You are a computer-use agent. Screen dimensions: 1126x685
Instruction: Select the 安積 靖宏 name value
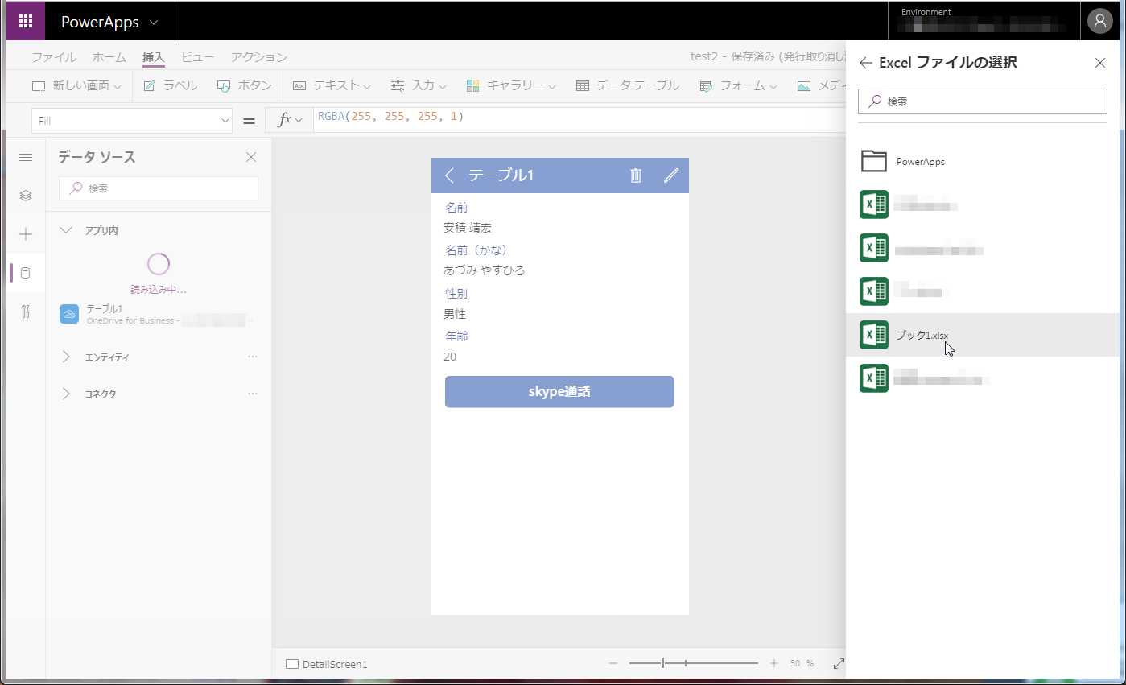468,228
